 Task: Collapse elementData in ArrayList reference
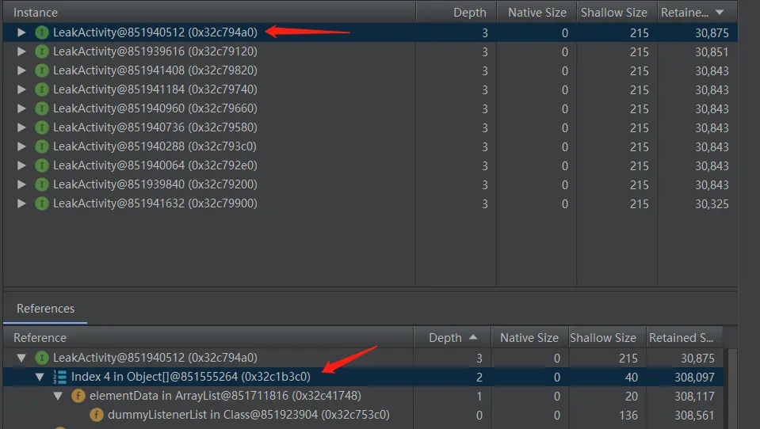[x=58, y=396]
